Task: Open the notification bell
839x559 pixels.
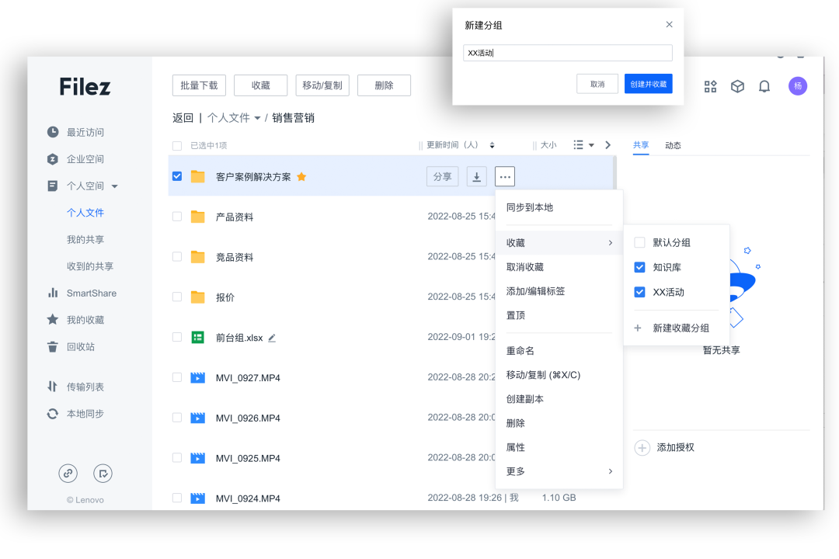Action: [x=764, y=86]
